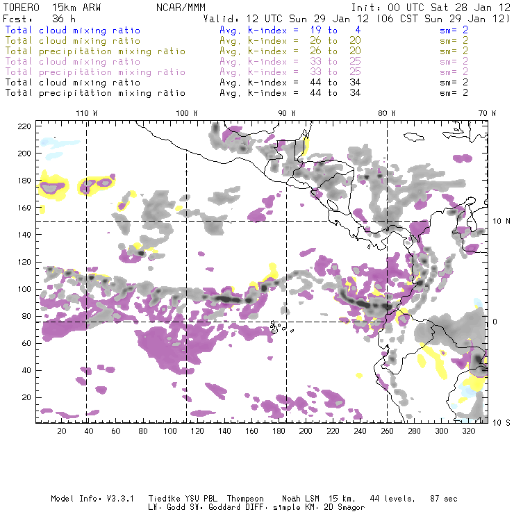Screen dimensions: 514x514
Task: Click the purple 'Total precipitation mixing ratio' legend line
Action: [x=95, y=72]
